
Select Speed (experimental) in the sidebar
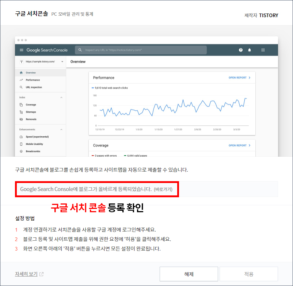40,137
